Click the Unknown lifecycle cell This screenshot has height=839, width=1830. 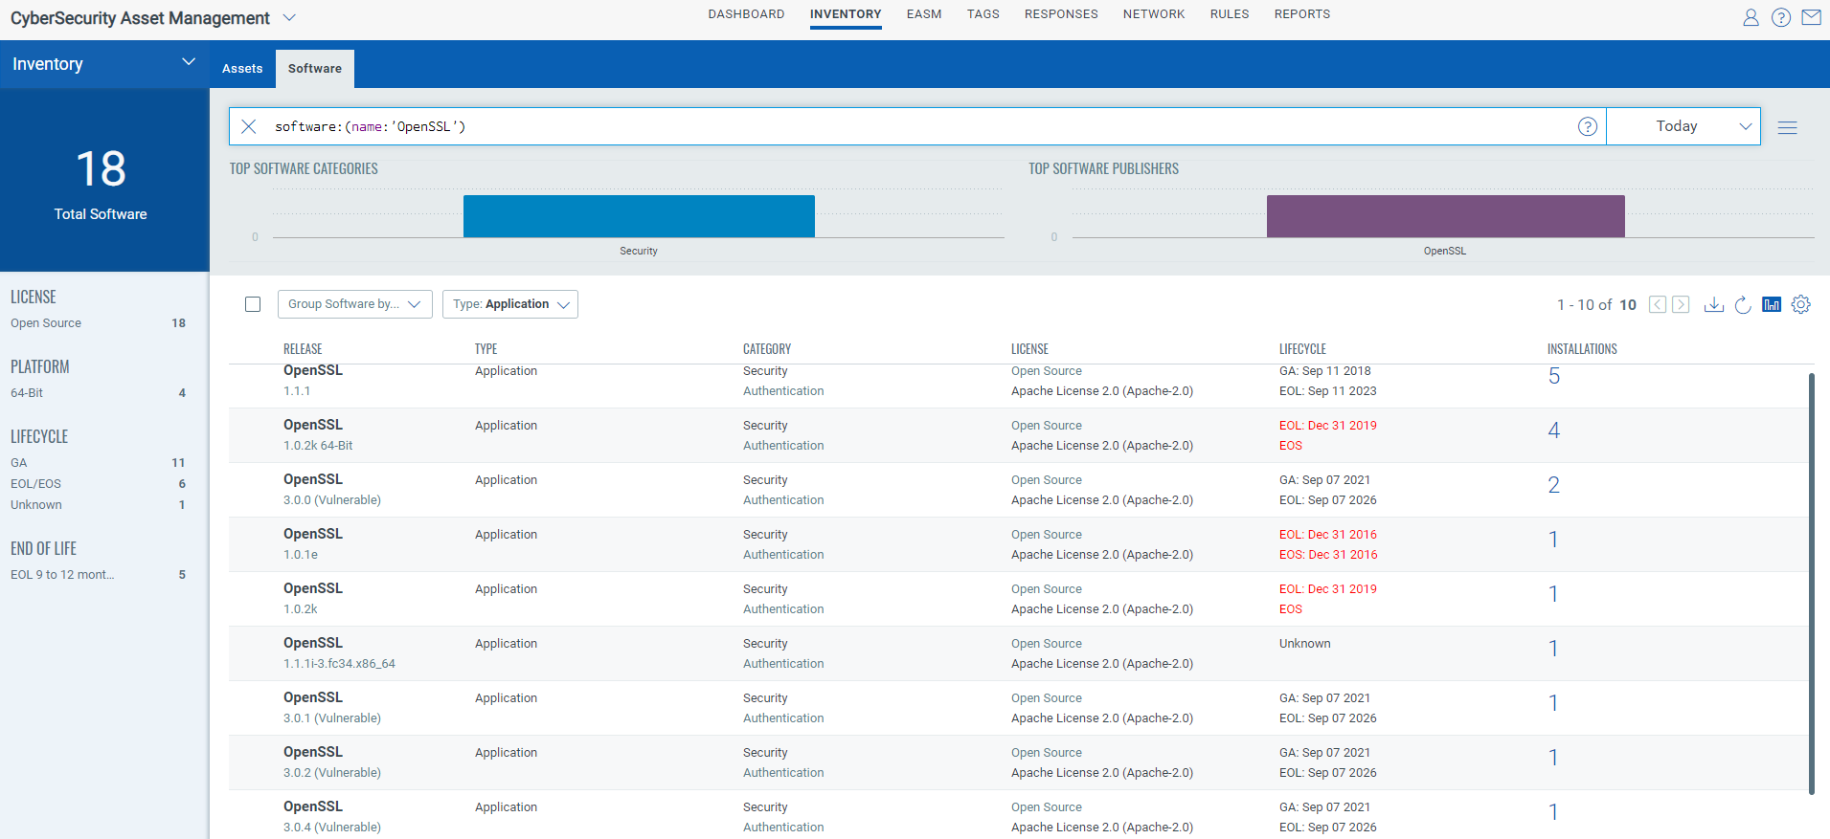1305,644
